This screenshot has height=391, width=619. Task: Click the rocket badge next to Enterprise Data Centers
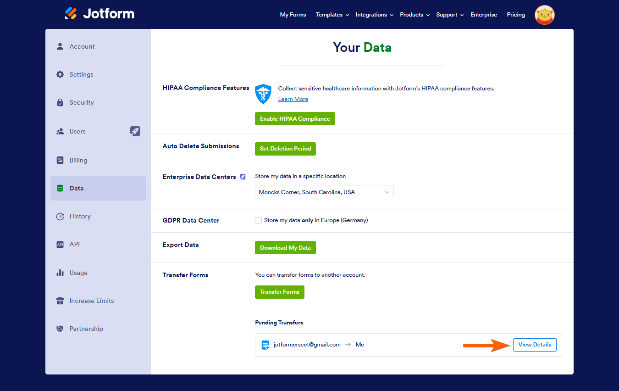[243, 177]
